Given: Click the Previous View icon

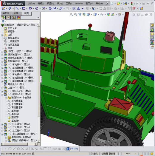Looking at the screenshot, I should (80, 14).
